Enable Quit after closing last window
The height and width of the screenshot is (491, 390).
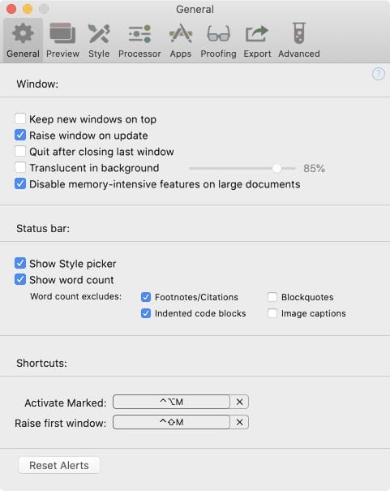click(x=20, y=152)
